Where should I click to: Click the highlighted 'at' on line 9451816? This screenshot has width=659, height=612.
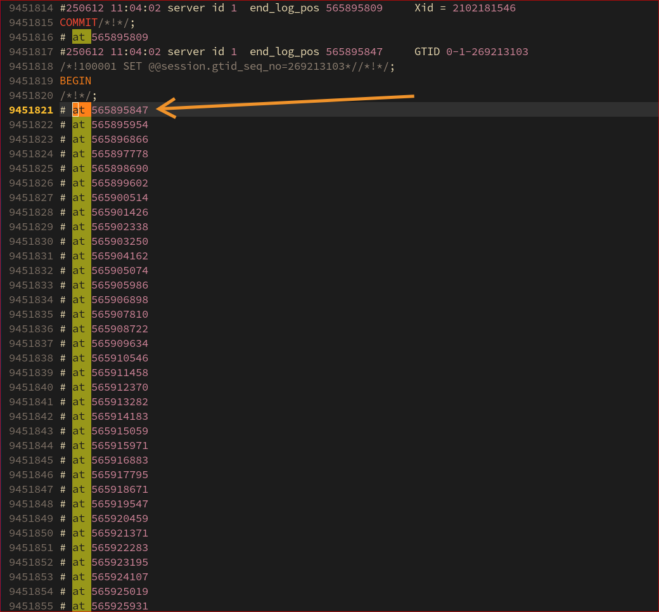(x=79, y=37)
